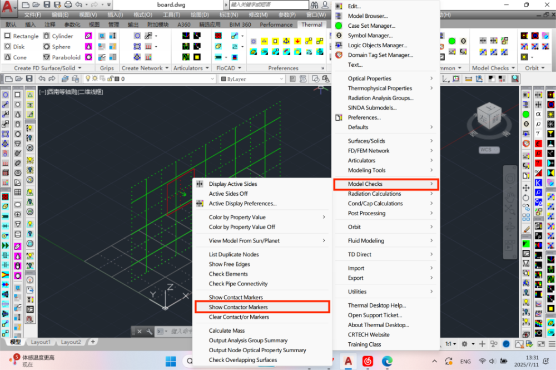Viewport: 556px width, 370px height.
Task: Click the Symbol Manager icon
Action: coord(339,36)
